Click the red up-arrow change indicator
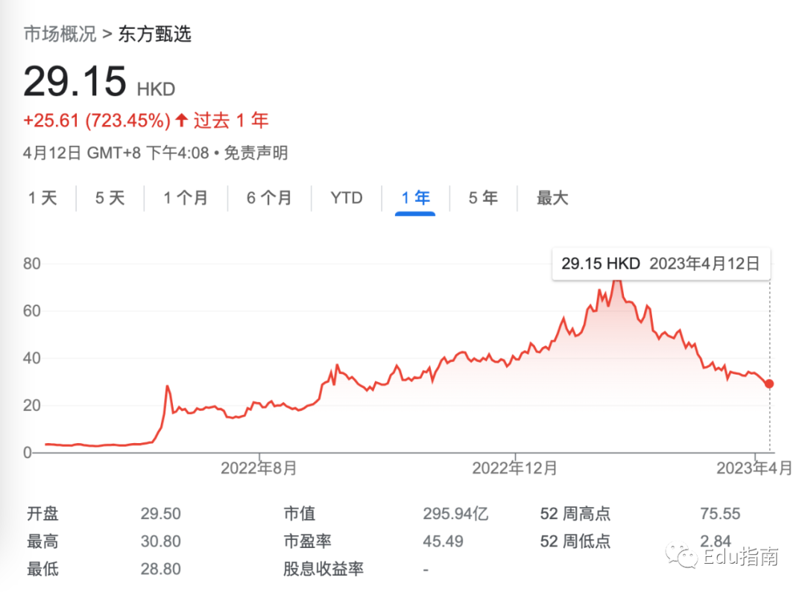The image size is (805, 592). pos(181,120)
